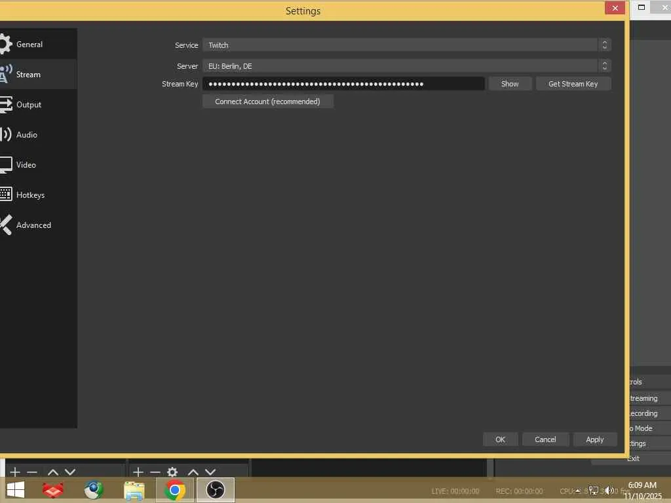Click the LIVE: 00:00:00 status text
Screen dimensions: 671x503
click(x=455, y=491)
